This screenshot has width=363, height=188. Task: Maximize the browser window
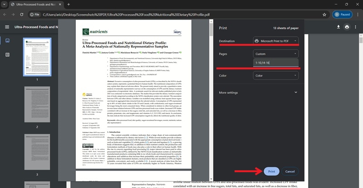pos(347,5)
